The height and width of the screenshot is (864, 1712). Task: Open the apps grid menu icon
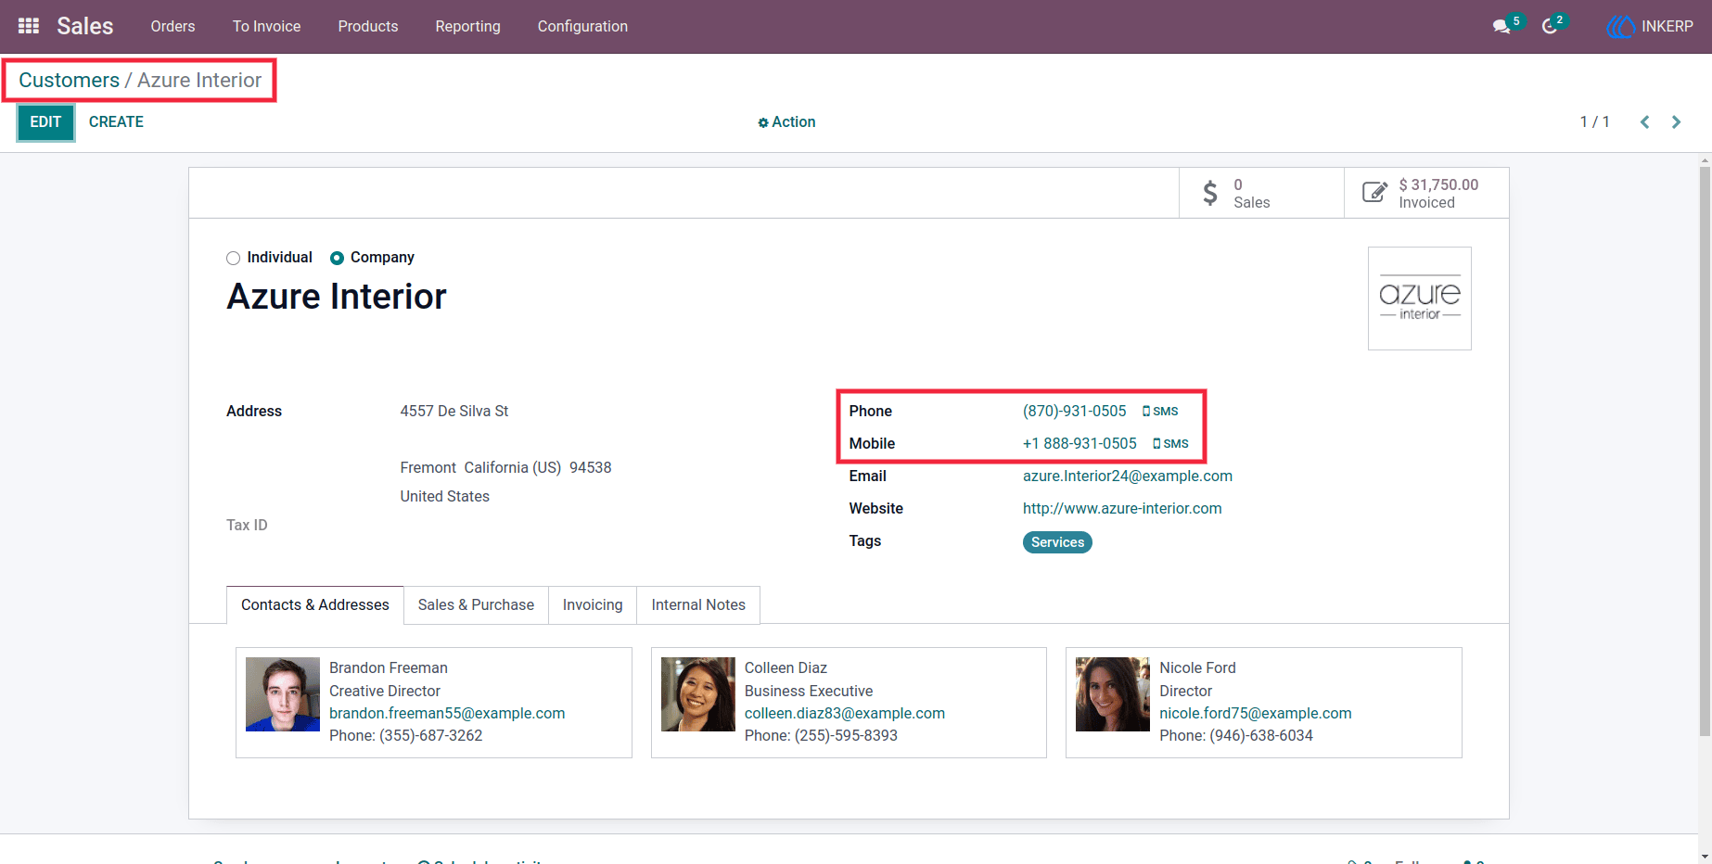coord(29,26)
